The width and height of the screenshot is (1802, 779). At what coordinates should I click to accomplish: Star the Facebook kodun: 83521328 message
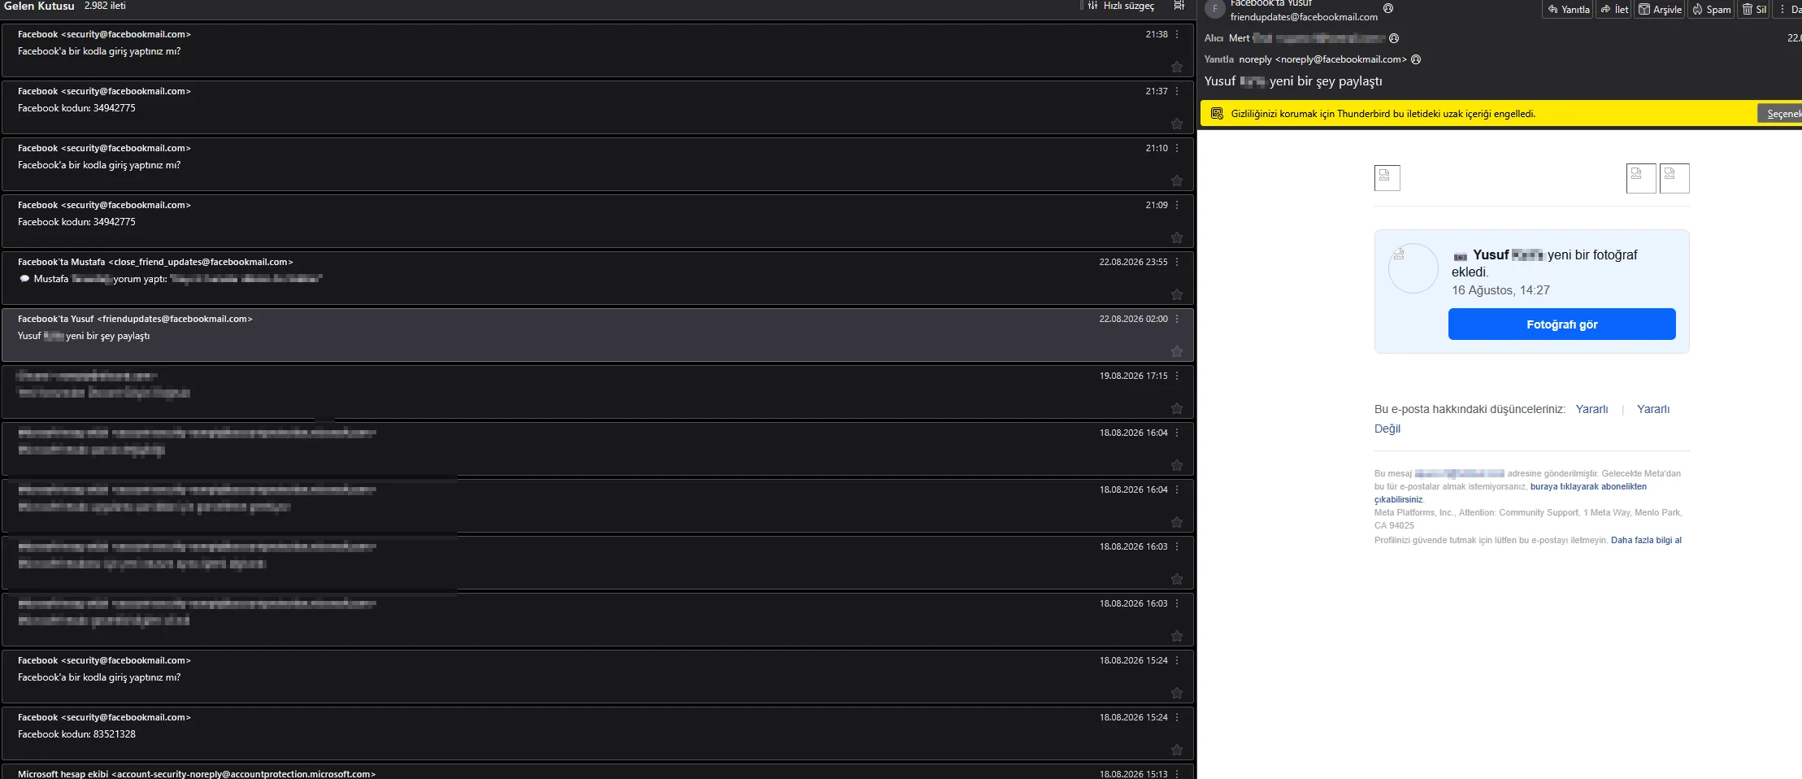pos(1177,750)
